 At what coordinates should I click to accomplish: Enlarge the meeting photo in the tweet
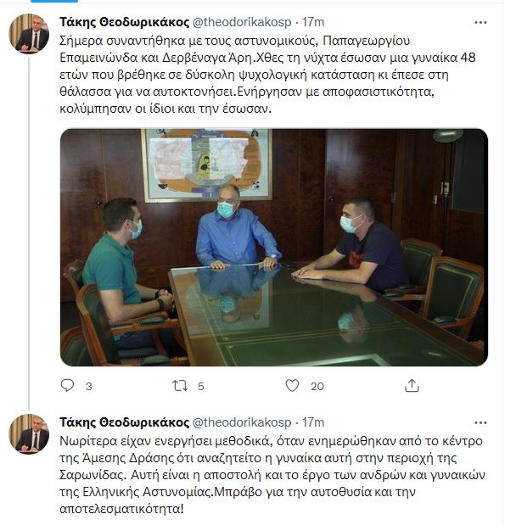pyautogui.click(x=274, y=247)
